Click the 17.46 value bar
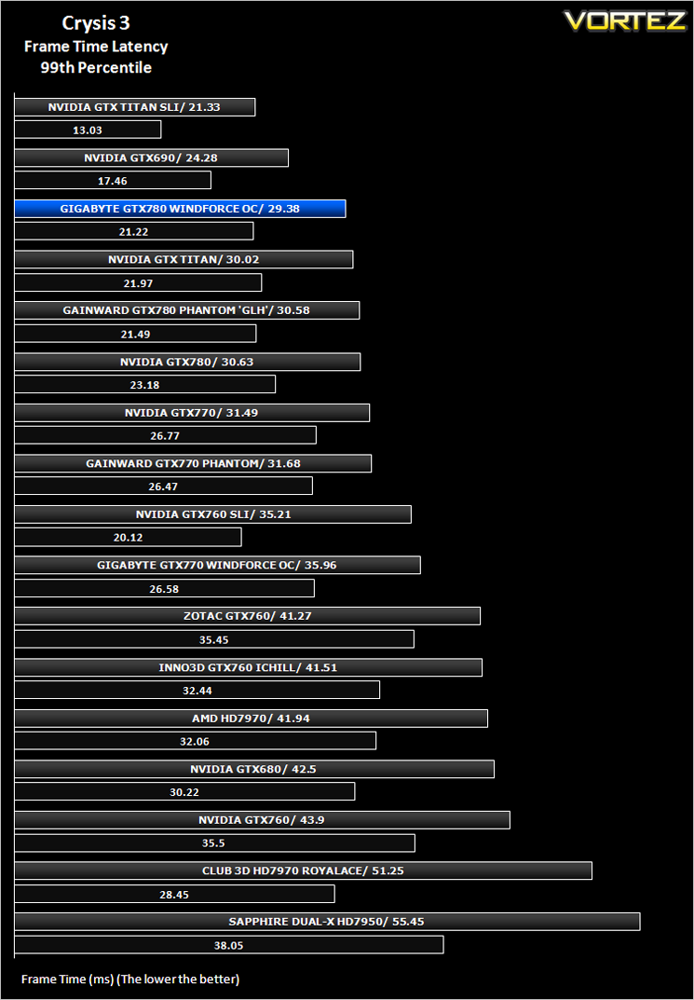This screenshot has width=694, height=1000. click(x=112, y=181)
